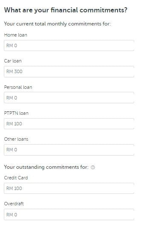
Task: Select the Credit Card amount field
Action: (69, 188)
